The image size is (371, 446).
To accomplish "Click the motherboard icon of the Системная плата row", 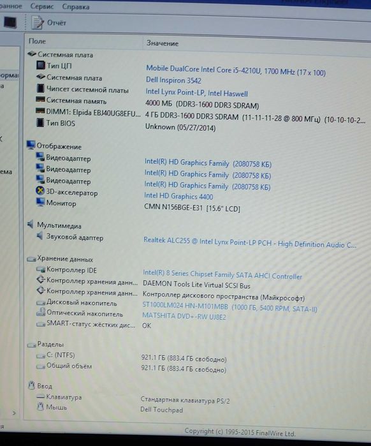I will (x=41, y=77).
